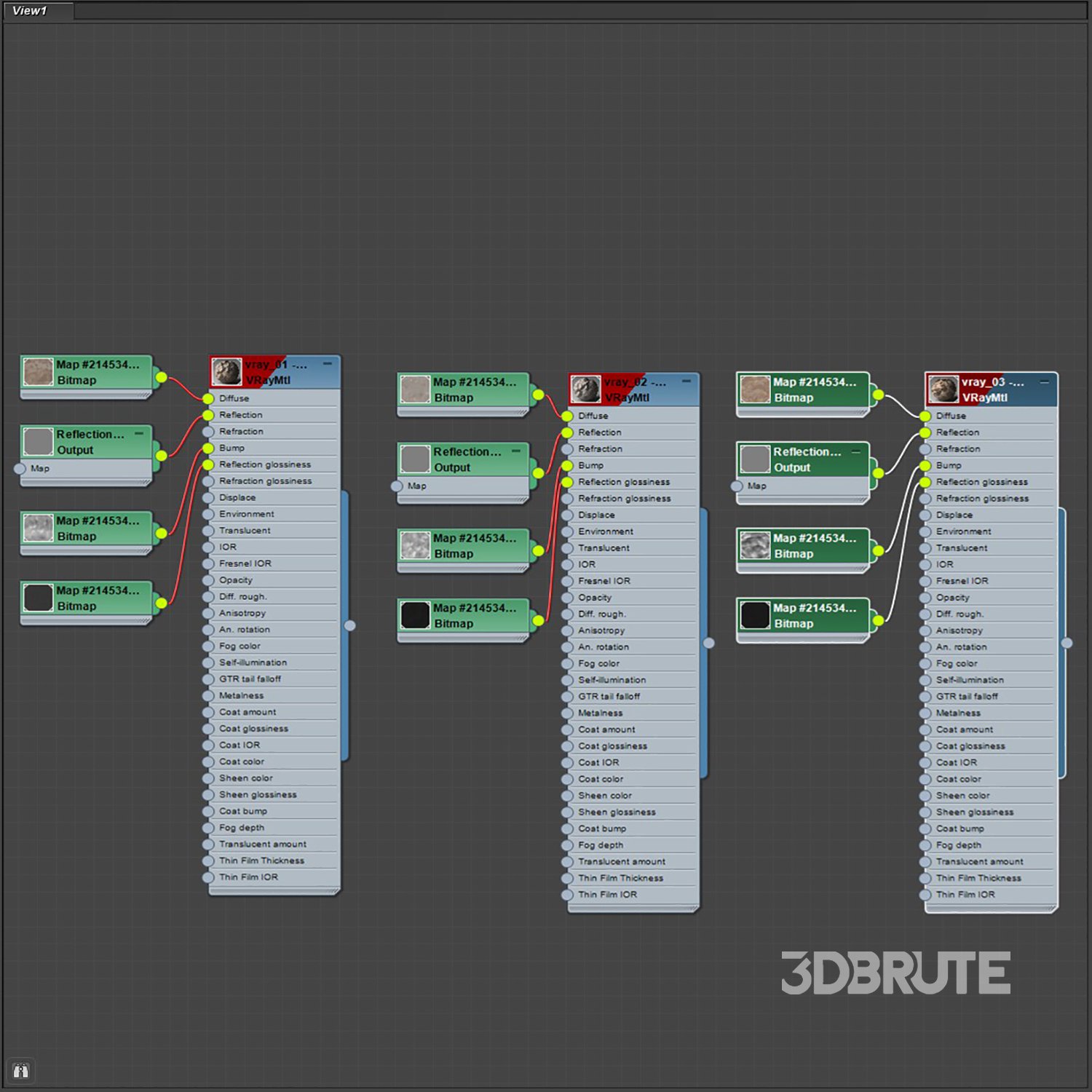Click the Coat amount slot on vray_01
The width and height of the screenshot is (1092, 1092).
point(248,712)
